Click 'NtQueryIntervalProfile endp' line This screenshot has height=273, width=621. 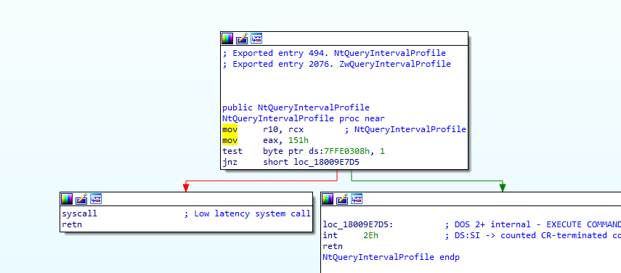(x=391, y=257)
